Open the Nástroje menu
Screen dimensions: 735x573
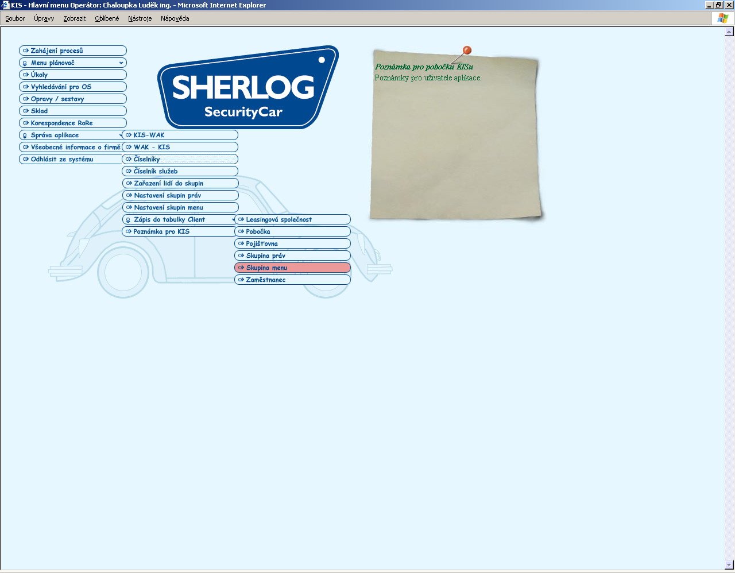point(140,18)
